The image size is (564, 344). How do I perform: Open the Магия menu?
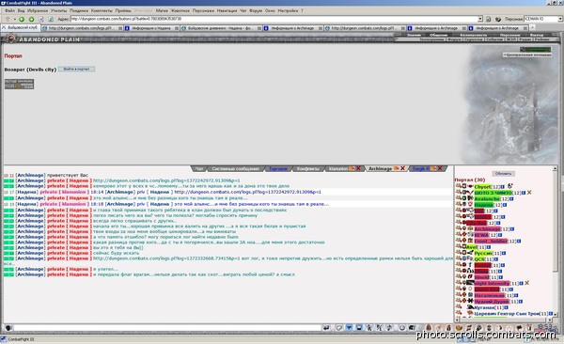[x=162, y=10]
